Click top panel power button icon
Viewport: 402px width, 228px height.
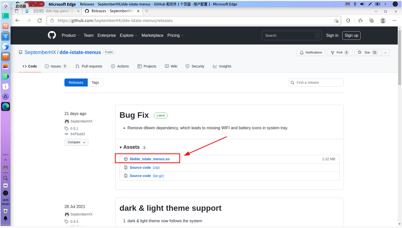click(x=395, y=4)
